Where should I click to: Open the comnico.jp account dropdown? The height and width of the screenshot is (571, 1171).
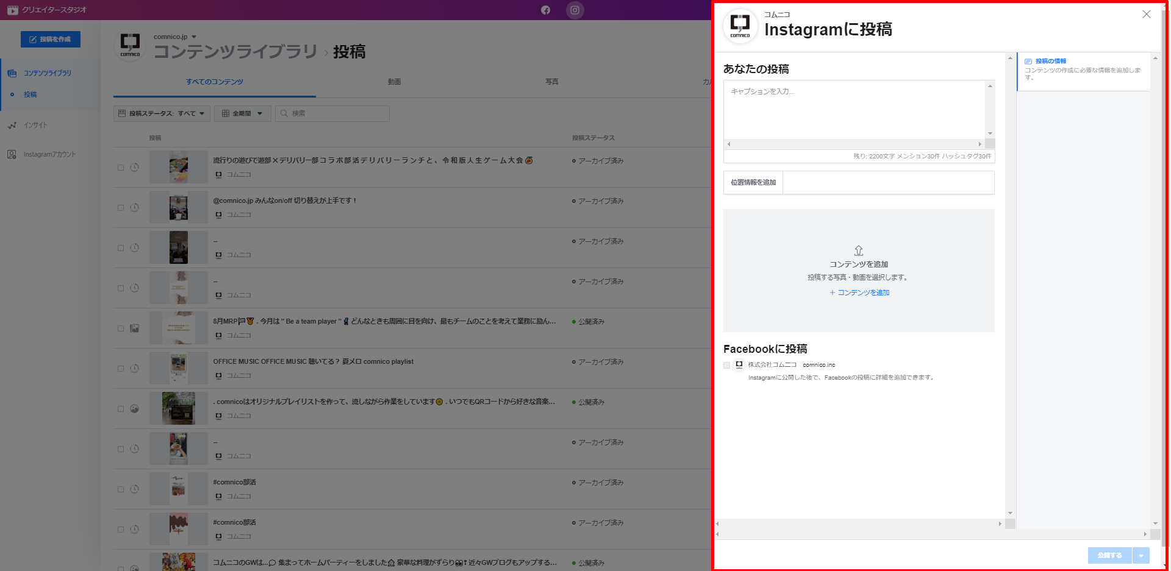point(175,37)
